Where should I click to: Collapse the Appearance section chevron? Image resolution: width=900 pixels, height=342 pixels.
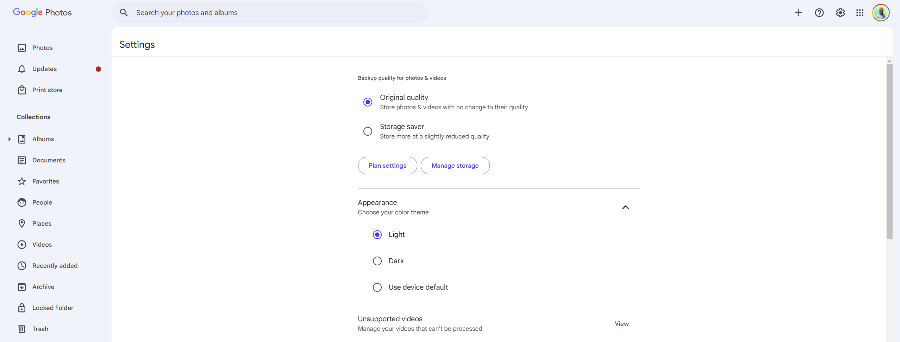[x=625, y=207]
